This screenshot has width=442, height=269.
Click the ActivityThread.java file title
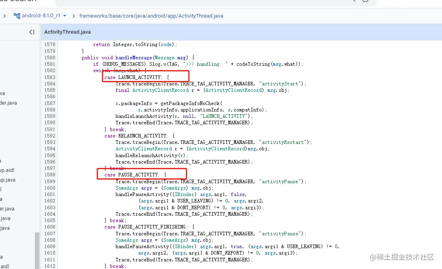[x=67, y=32]
